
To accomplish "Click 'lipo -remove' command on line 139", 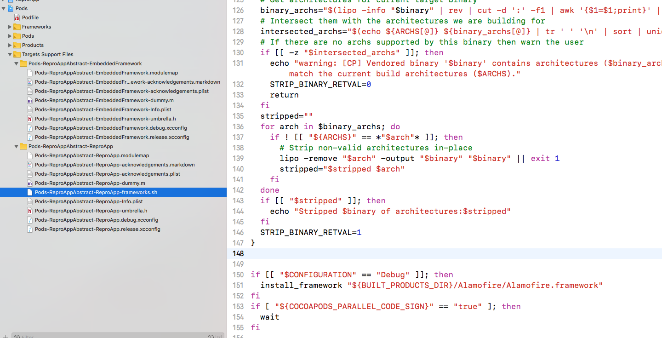I will (x=308, y=158).
